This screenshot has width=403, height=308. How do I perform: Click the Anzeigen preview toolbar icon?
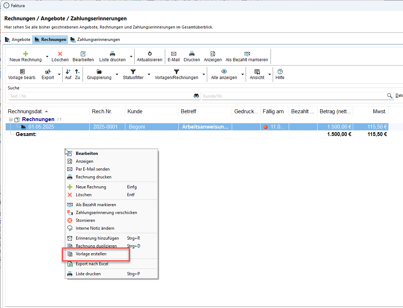pyautogui.click(x=213, y=54)
